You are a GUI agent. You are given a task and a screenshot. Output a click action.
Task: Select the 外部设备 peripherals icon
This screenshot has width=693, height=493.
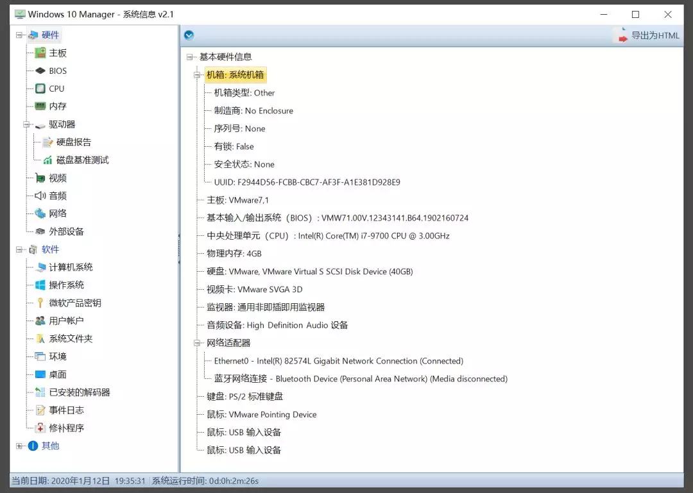[40, 231]
